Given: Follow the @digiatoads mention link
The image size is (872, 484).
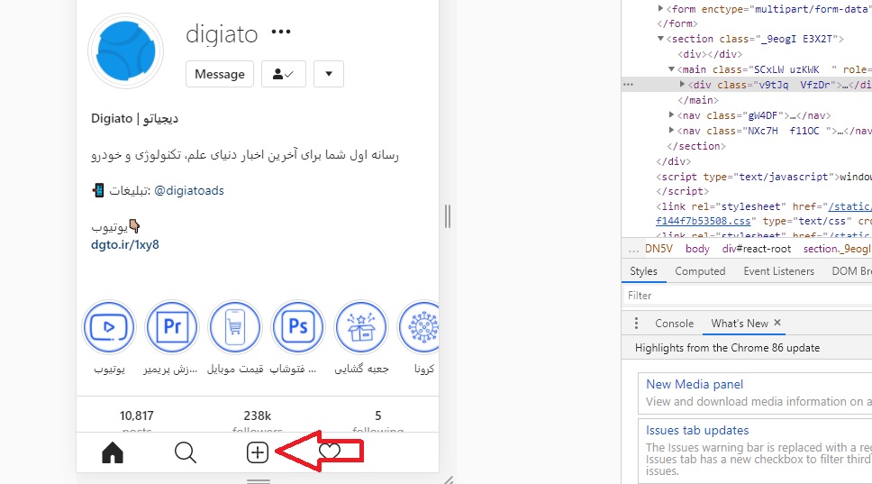Looking at the screenshot, I should 189,191.
